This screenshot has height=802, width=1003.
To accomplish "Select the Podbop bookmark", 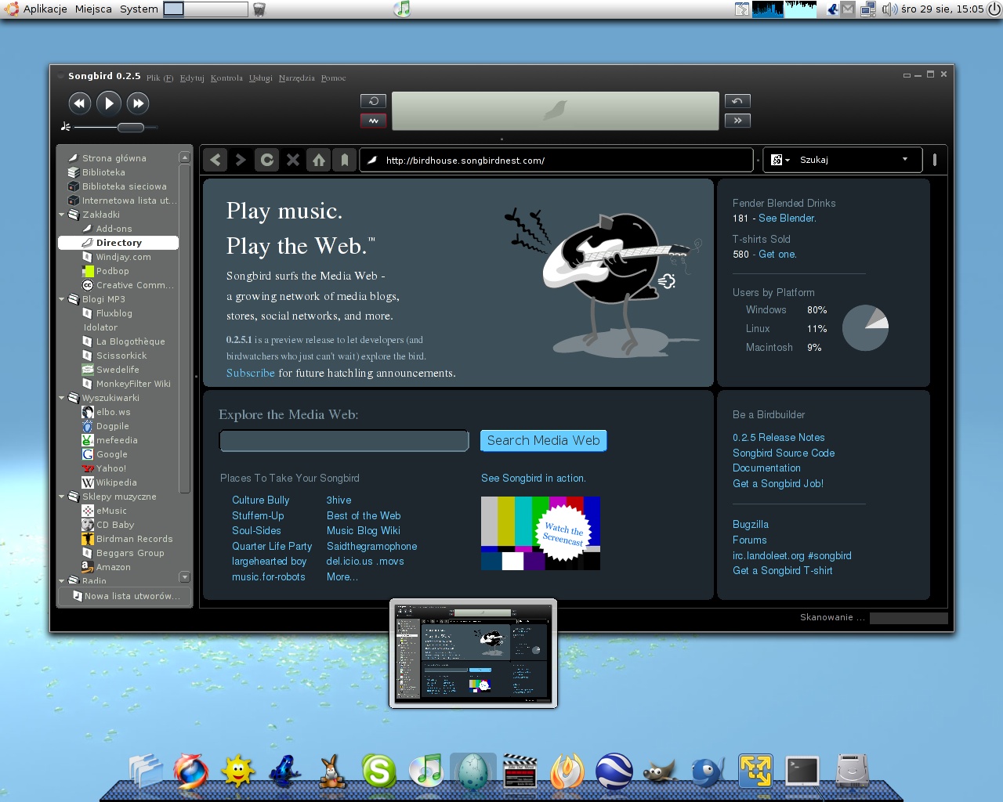I will click(x=118, y=271).
